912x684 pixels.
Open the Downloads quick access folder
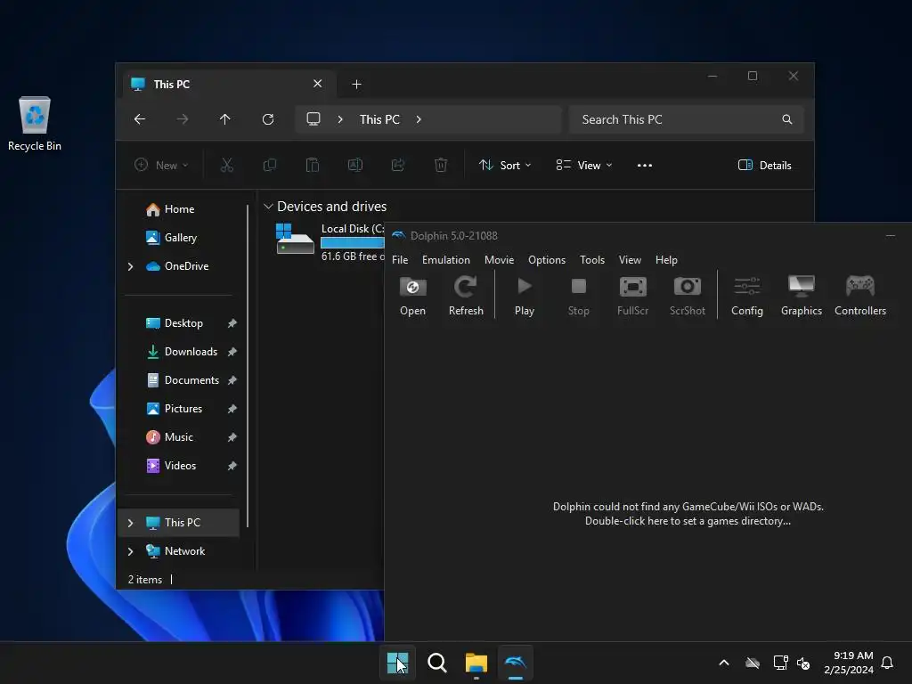pyautogui.click(x=191, y=351)
